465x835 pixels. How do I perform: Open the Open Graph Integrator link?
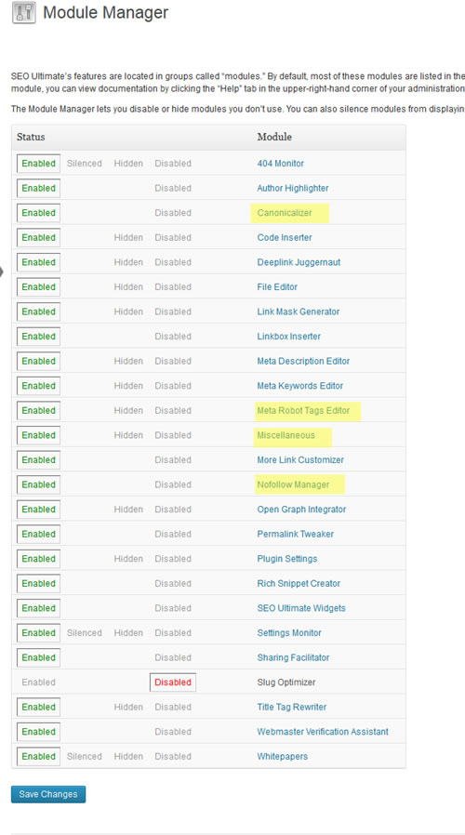pos(301,510)
